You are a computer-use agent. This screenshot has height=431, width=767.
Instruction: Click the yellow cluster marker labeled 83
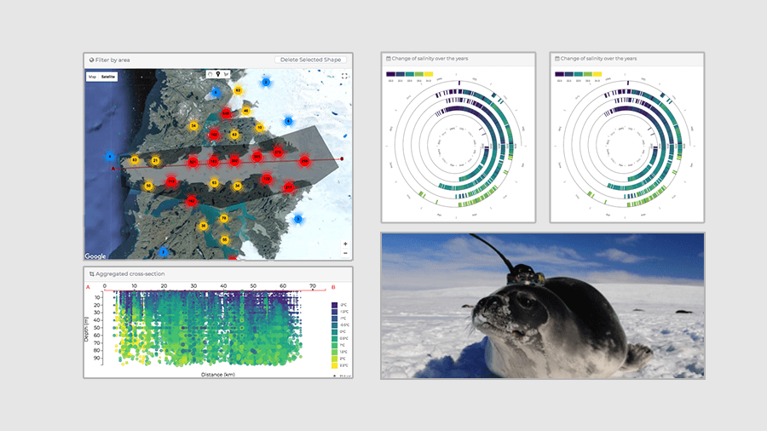coord(135,160)
